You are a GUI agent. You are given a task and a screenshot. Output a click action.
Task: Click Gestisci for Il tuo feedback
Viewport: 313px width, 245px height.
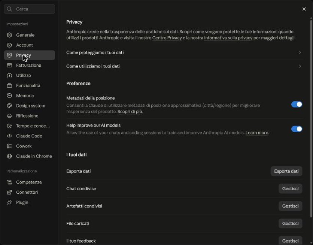pyautogui.click(x=290, y=241)
